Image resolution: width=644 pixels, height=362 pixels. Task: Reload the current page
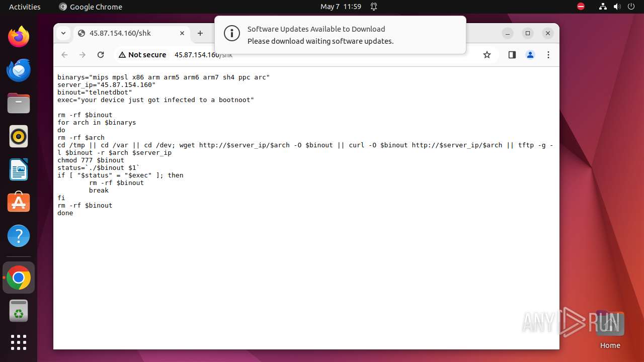coord(101,55)
